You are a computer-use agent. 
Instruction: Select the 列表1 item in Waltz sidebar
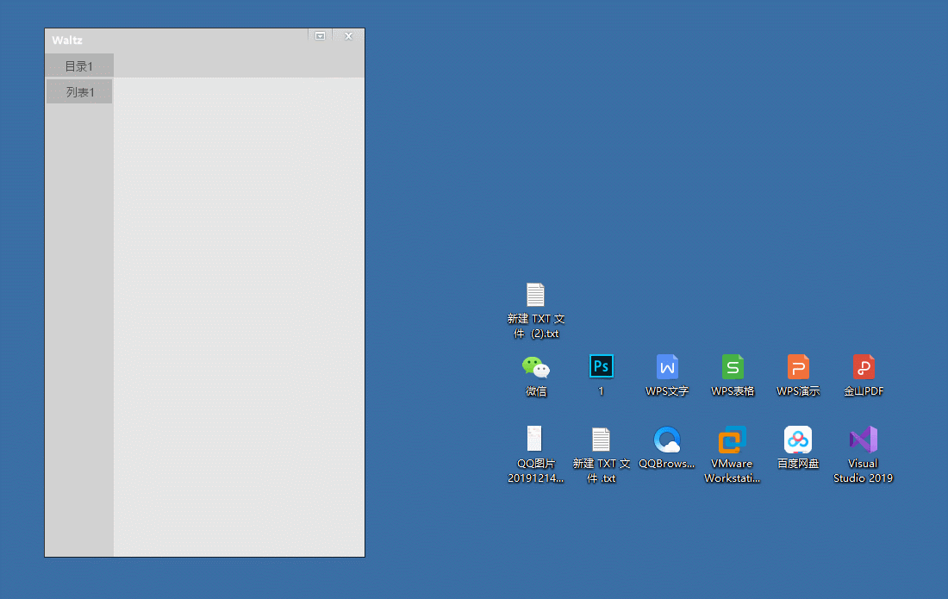pos(80,92)
